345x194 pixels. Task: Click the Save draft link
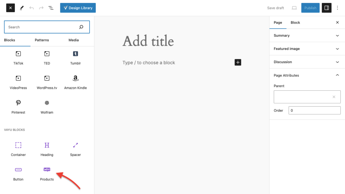coord(276,8)
